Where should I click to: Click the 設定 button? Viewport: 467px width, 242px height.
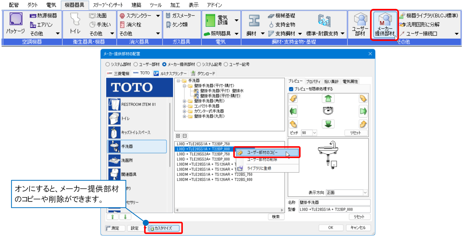tap(135, 228)
